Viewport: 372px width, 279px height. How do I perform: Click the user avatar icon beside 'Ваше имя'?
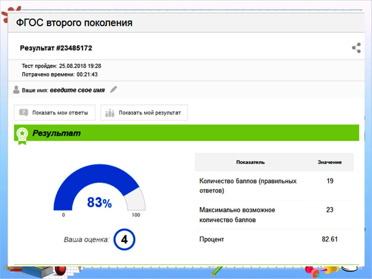tap(16, 90)
